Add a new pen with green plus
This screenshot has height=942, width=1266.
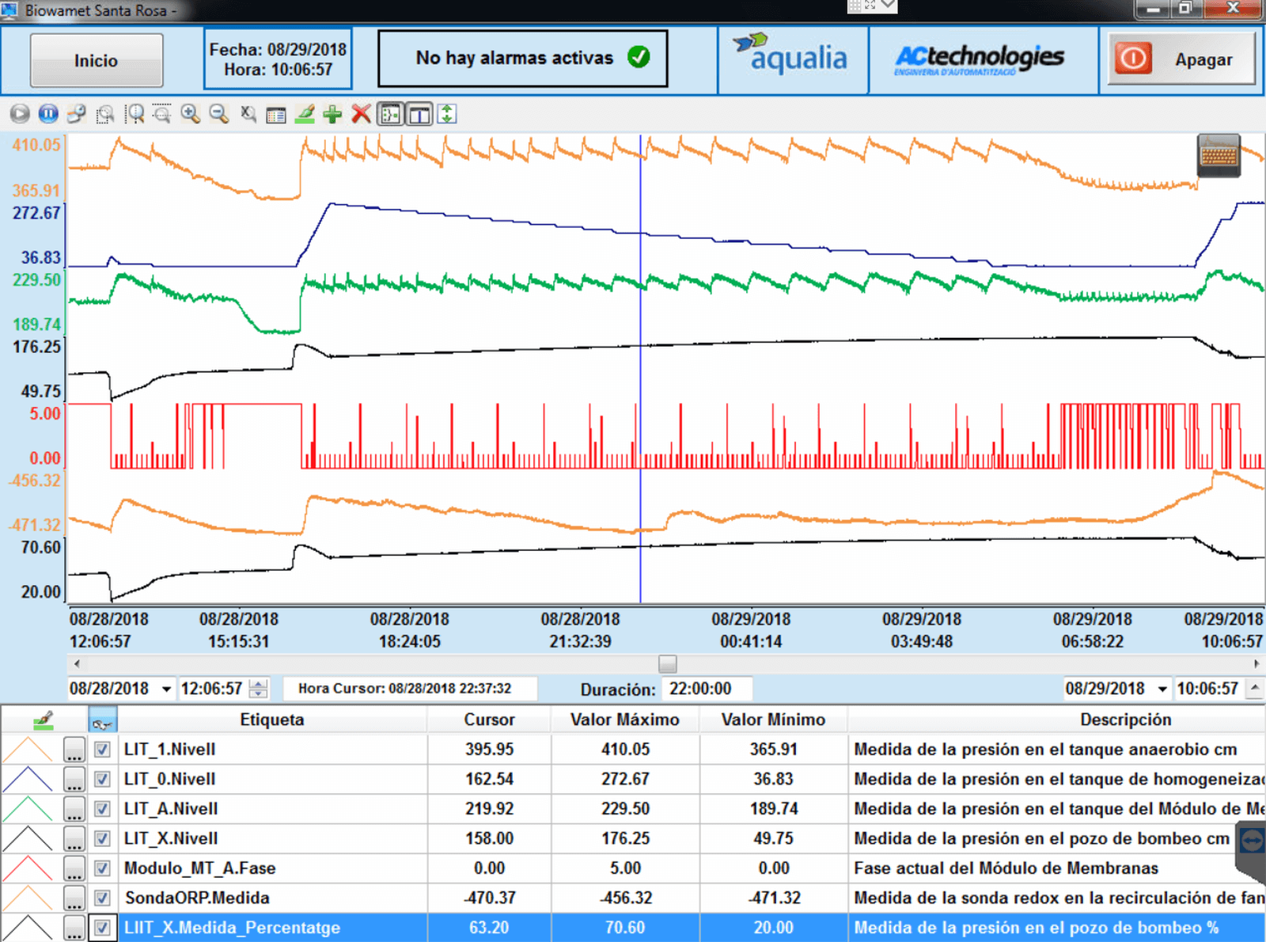(x=333, y=114)
